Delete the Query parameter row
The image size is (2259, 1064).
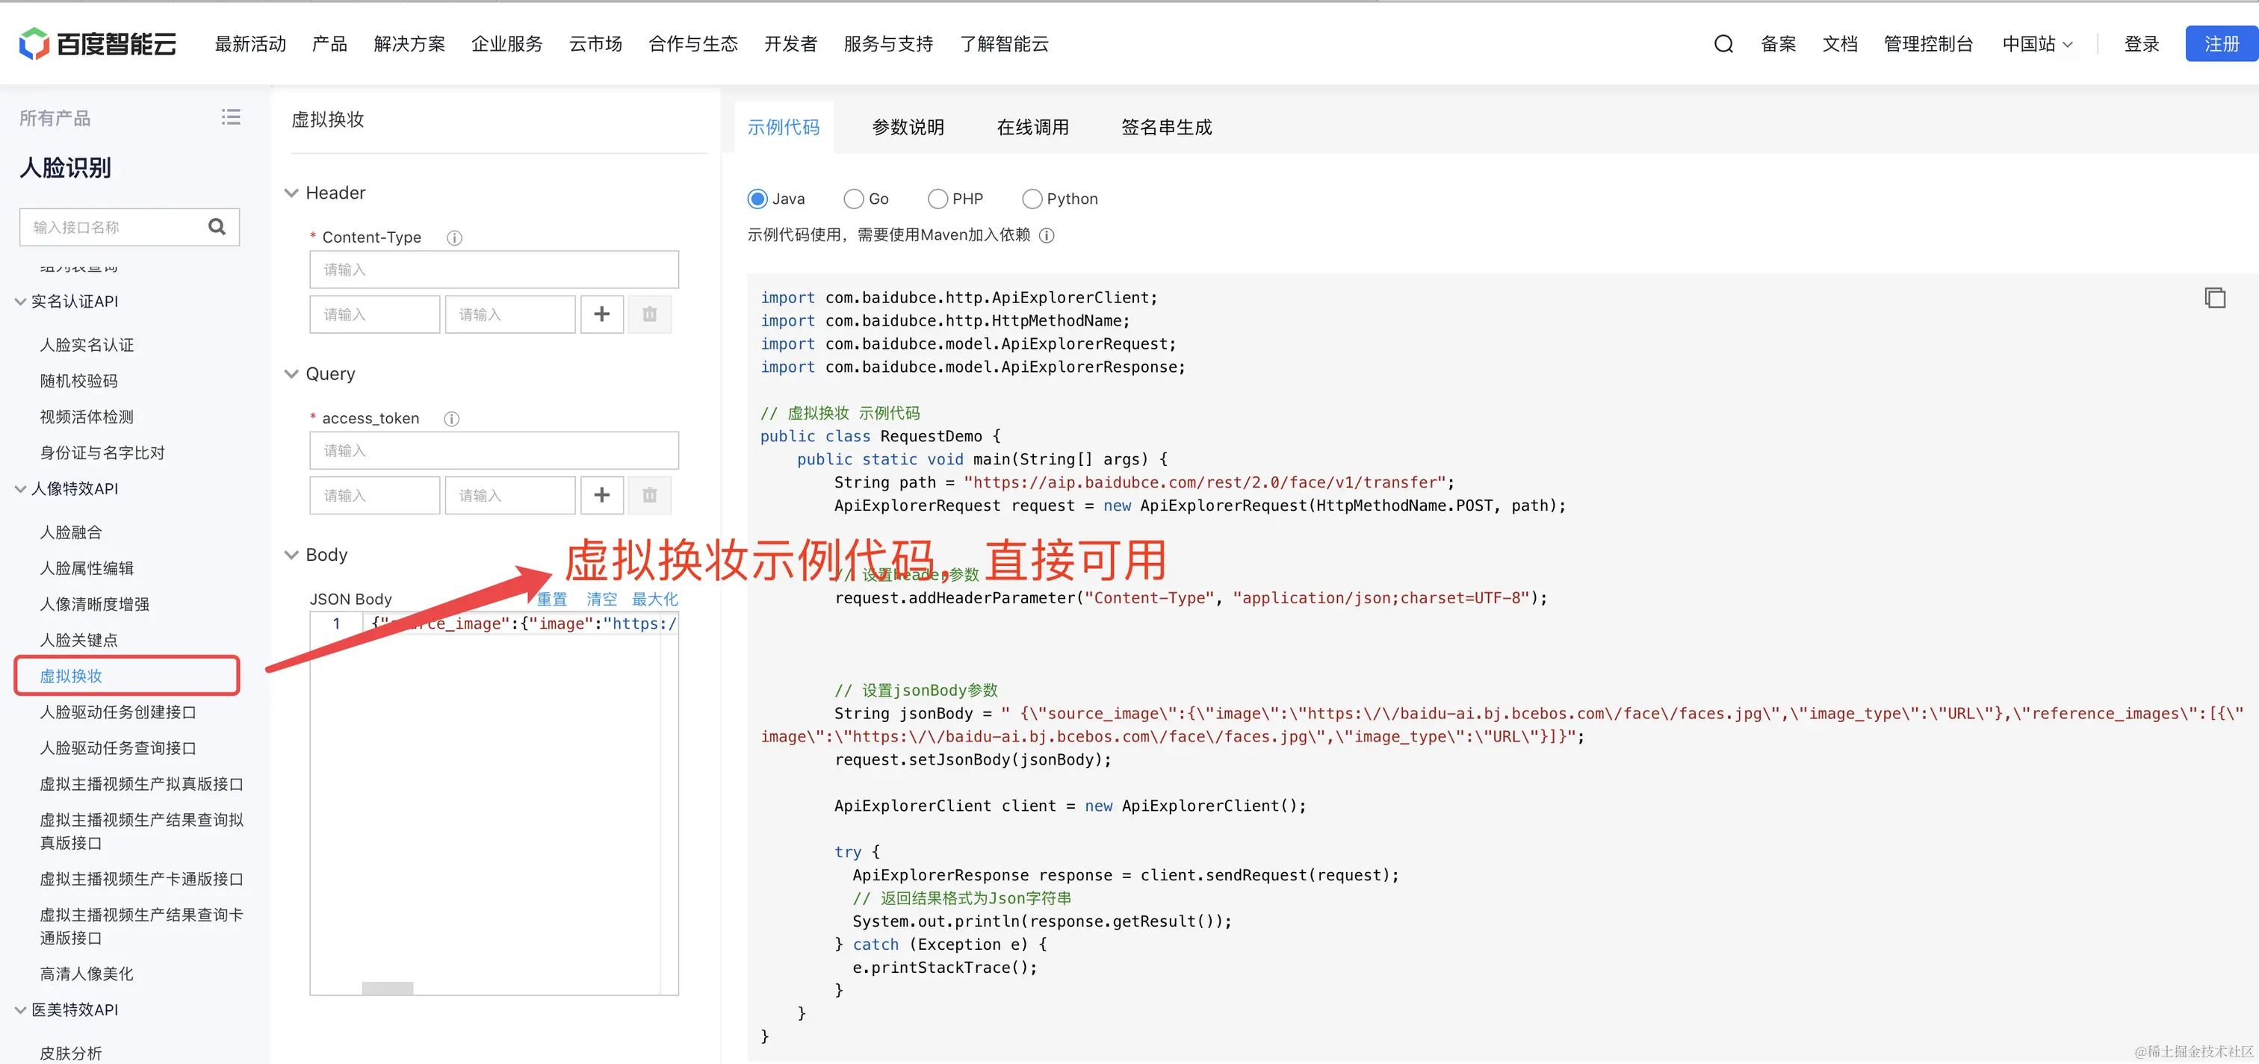coord(649,495)
